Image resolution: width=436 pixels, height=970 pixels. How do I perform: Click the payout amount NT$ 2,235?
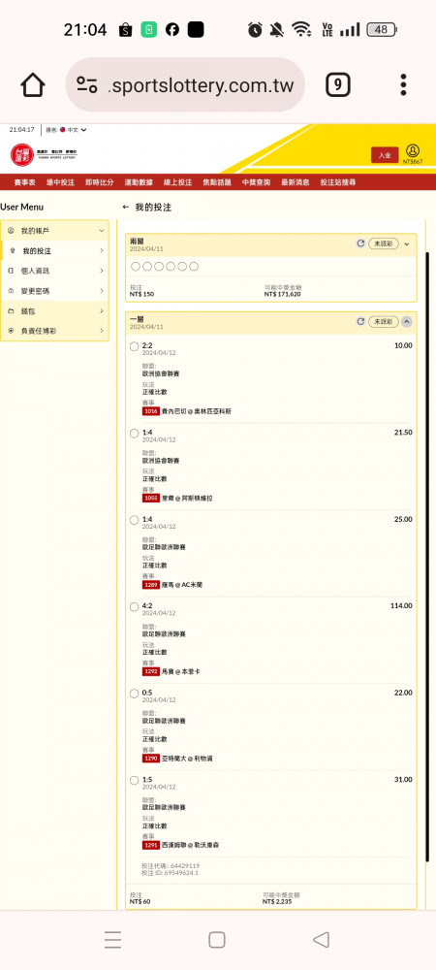tap(277, 902)
